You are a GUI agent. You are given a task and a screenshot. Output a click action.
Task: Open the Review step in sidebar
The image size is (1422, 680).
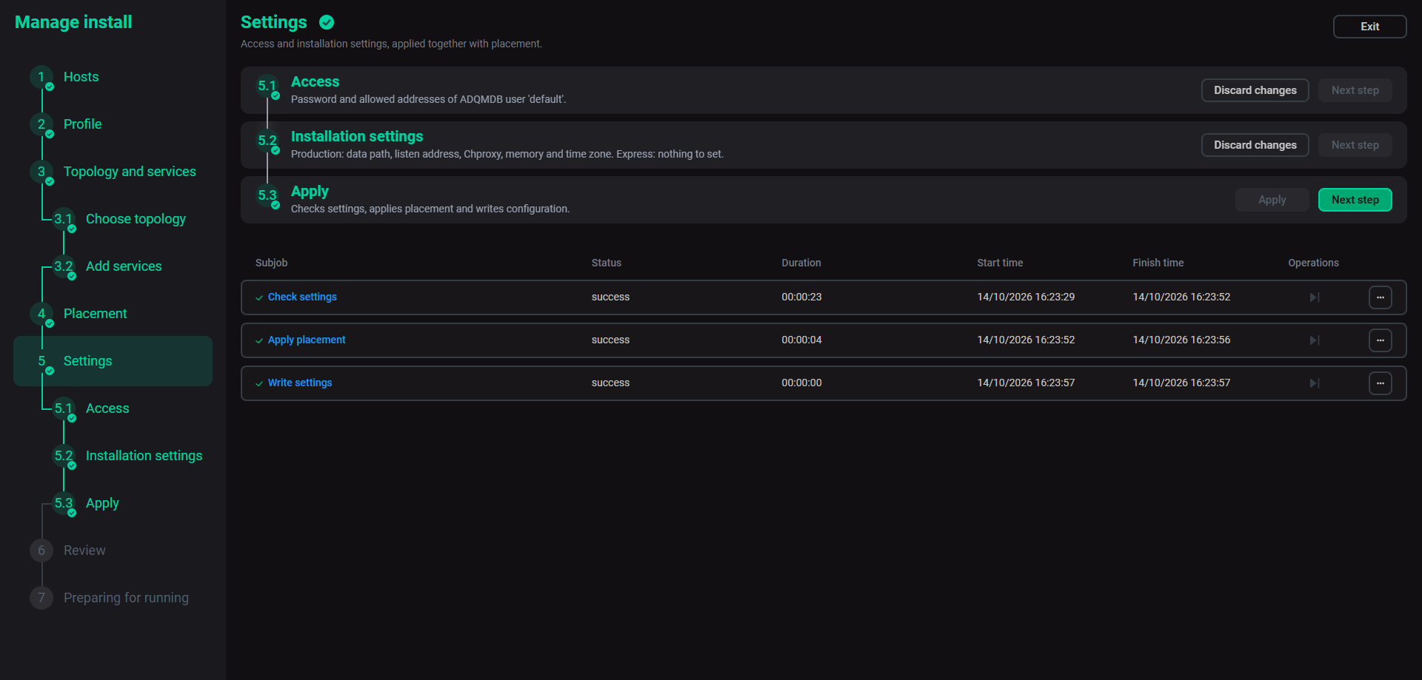84,551
